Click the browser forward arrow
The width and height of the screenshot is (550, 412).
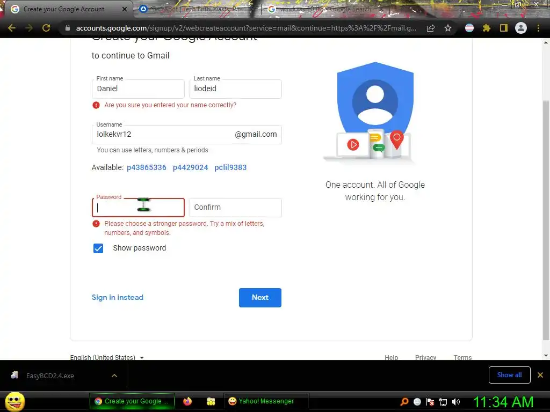click(x=29, y=28)
